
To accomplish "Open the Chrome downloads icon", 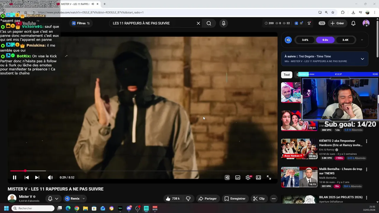I will (353, 12).
